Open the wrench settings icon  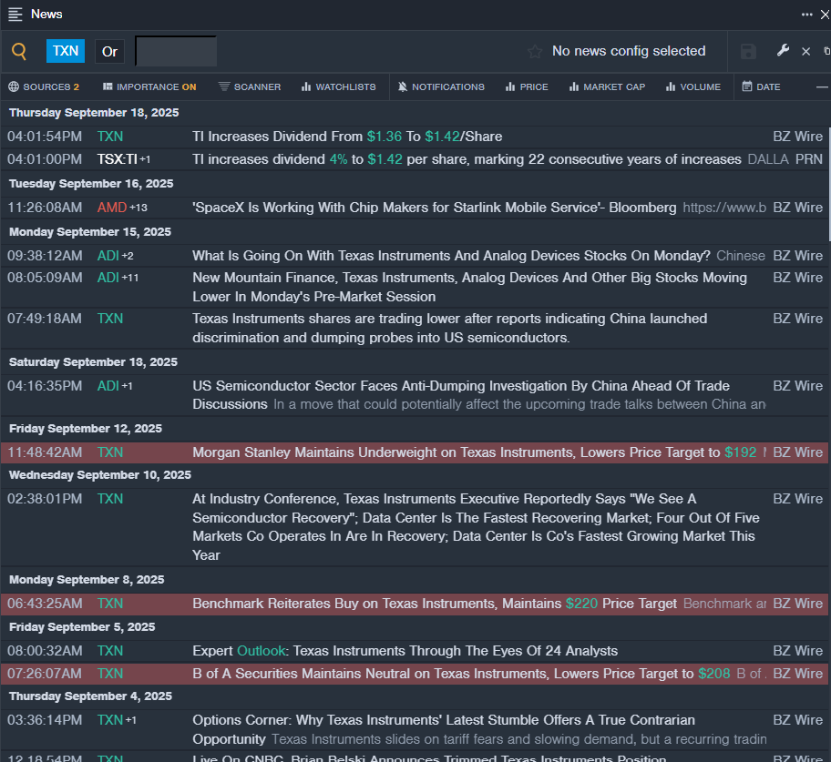[782, 51]
